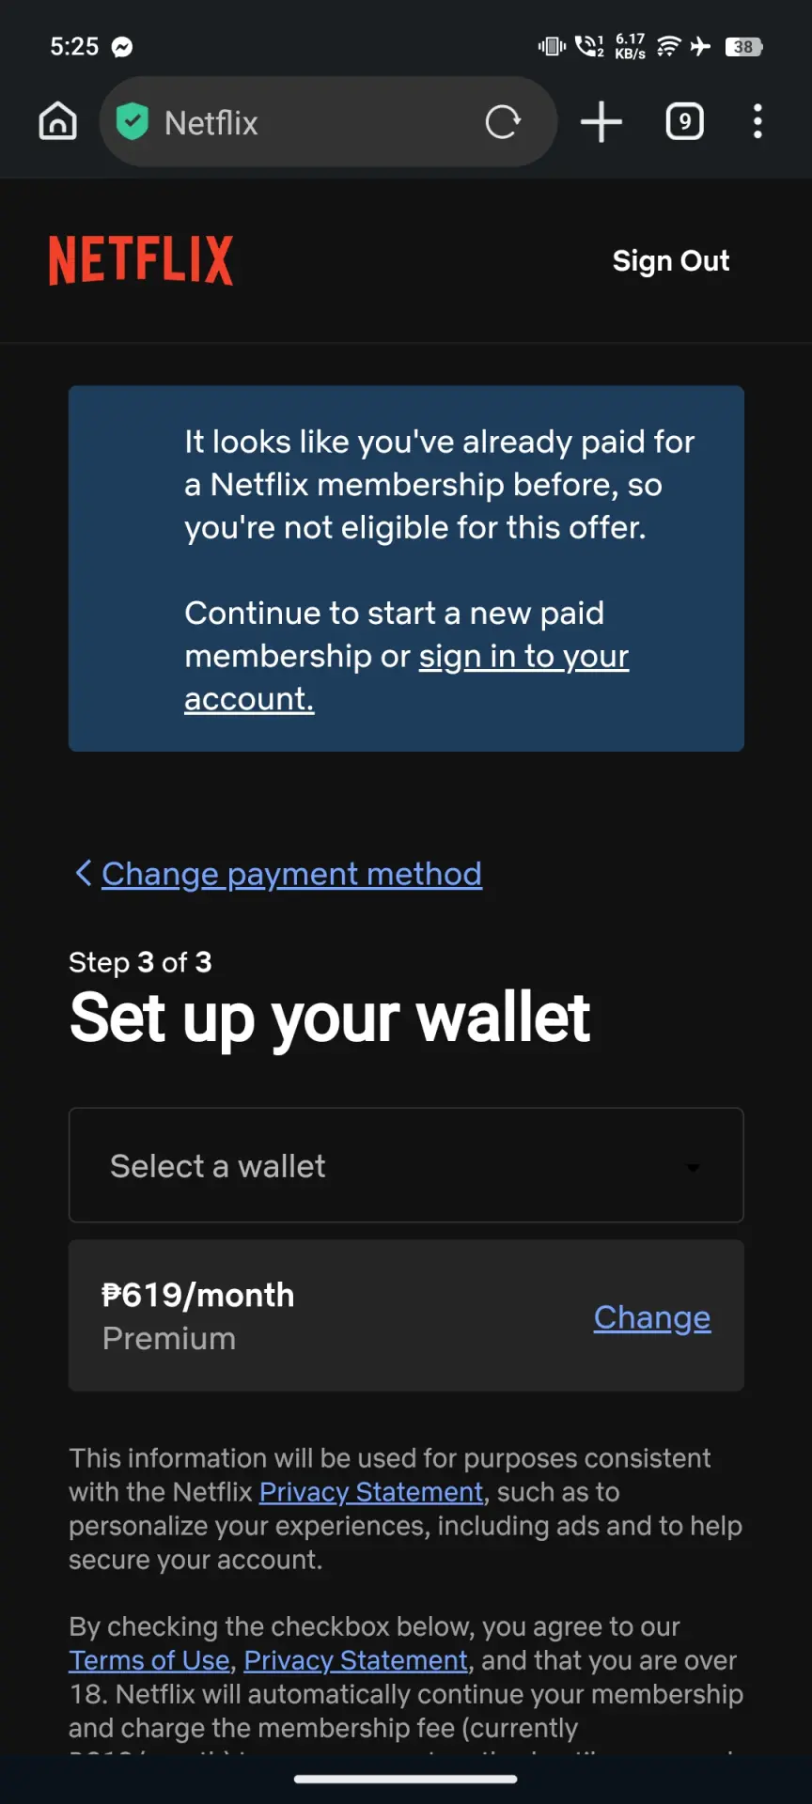Open Privacy Statement link in information paragraph
Image resolution: width=812 pixels, height=1804 pixels.
[x=371, y=1492]
